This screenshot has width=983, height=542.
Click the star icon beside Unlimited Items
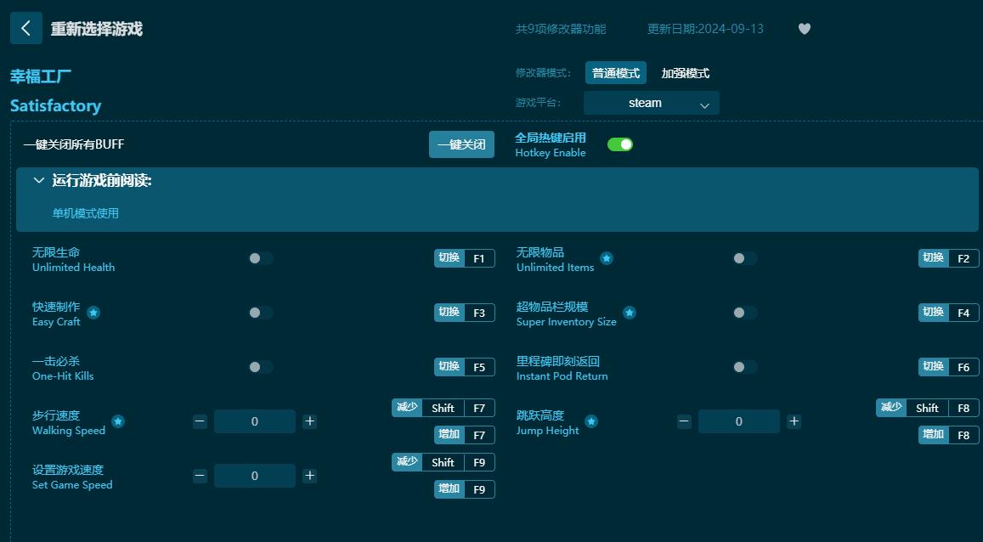607,257
